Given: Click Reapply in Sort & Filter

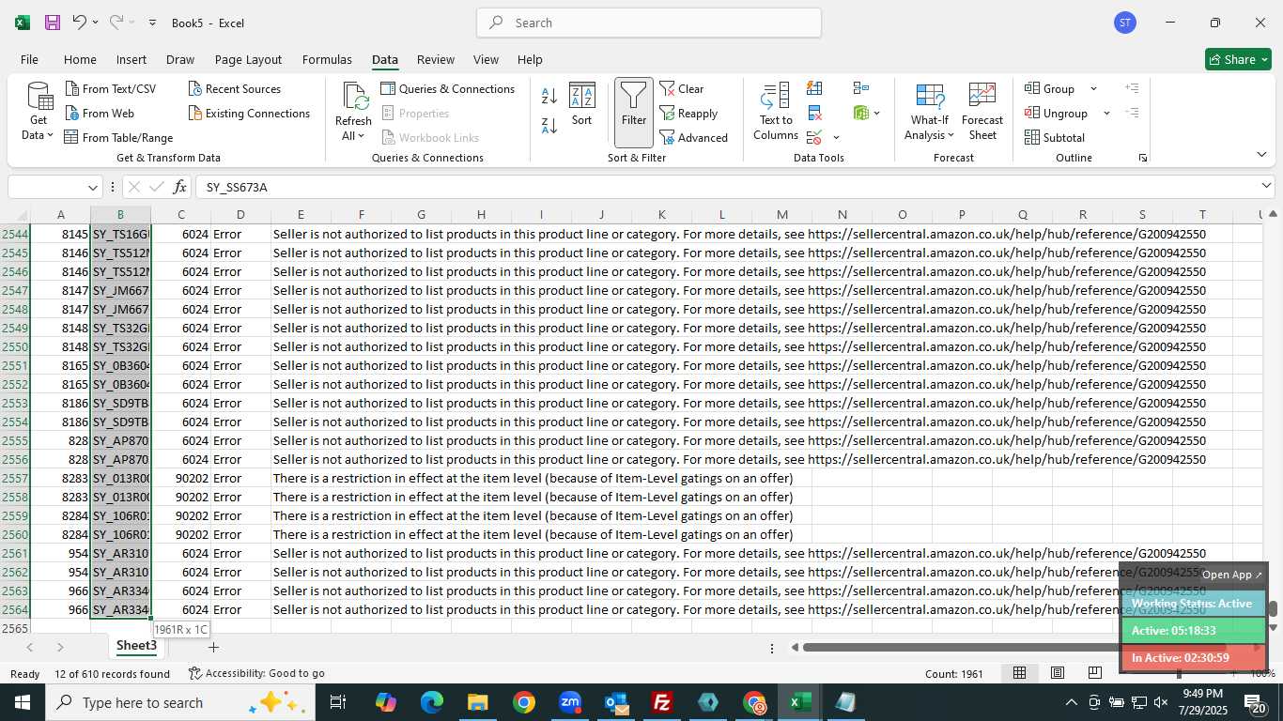Looking at the screenshot, I should pos(688,113).
